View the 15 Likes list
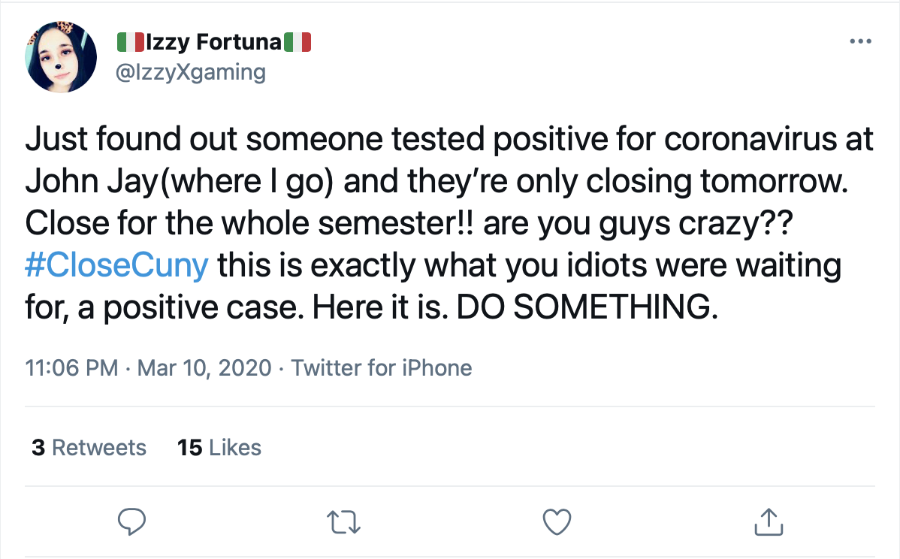 [219, 448]
